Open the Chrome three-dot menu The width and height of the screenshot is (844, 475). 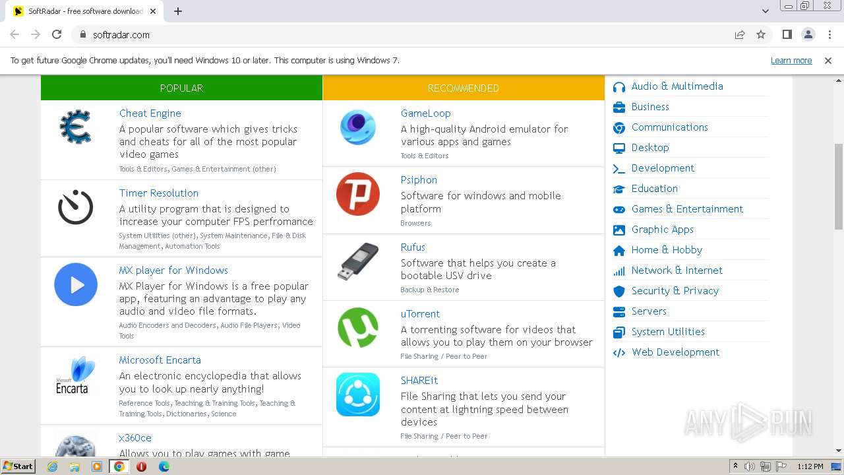click(x=828, y=34)
